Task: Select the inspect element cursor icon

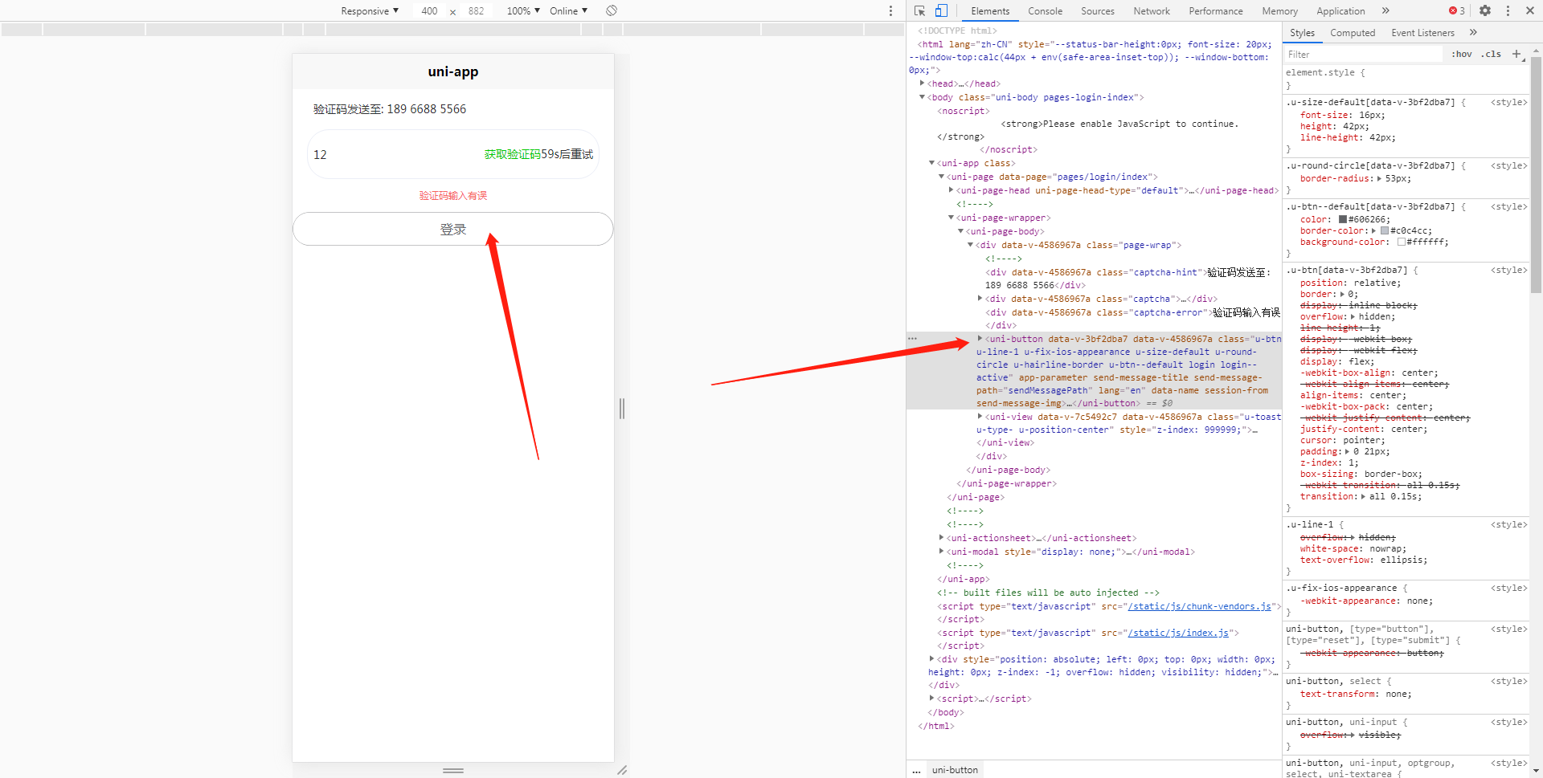Action: click(919, 11)
